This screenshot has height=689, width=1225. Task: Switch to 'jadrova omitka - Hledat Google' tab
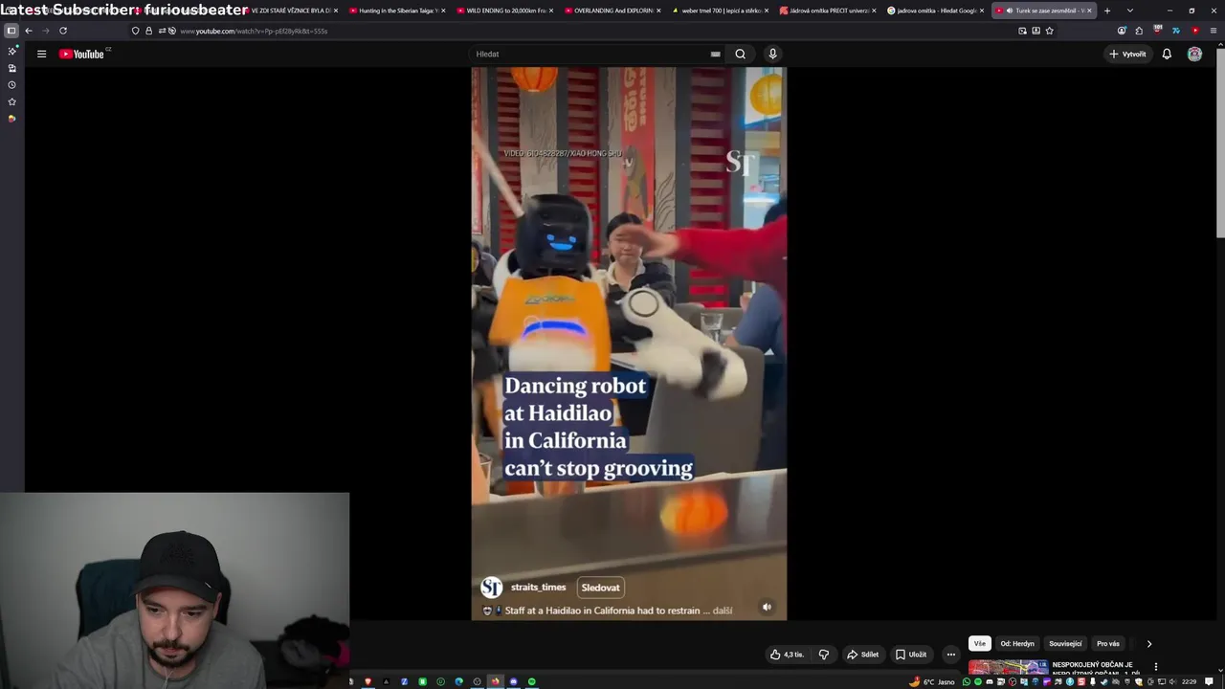(933, 11)
